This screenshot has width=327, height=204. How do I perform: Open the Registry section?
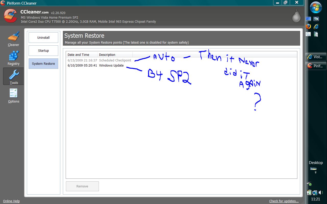[x=13, y=58]
